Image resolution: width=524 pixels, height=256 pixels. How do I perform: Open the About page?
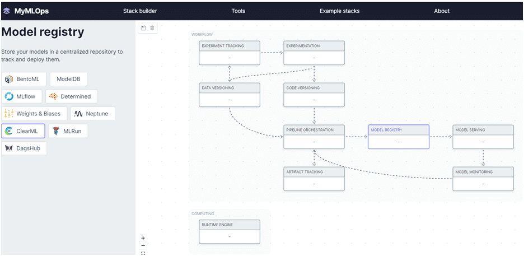click(x=441, y=11)
